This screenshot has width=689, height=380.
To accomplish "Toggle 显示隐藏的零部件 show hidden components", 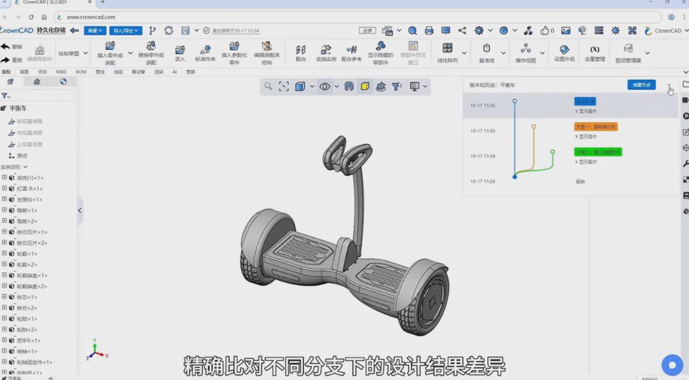I will 380,53.
